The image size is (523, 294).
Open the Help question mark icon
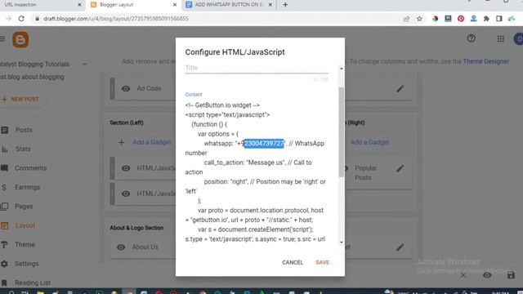pyautogui.click(x=471, y=38)
